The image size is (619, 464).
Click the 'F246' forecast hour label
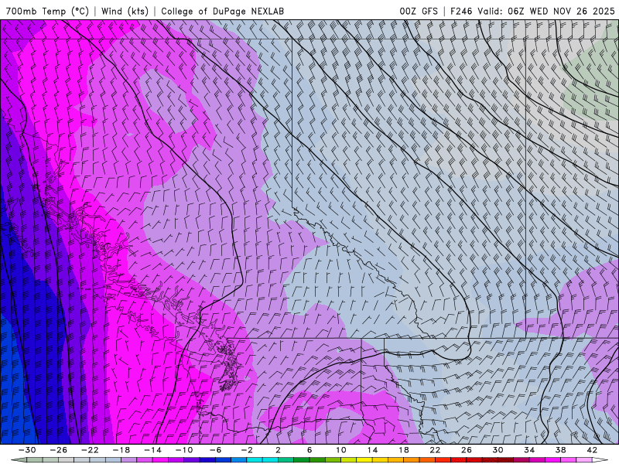tap(461, 11)
